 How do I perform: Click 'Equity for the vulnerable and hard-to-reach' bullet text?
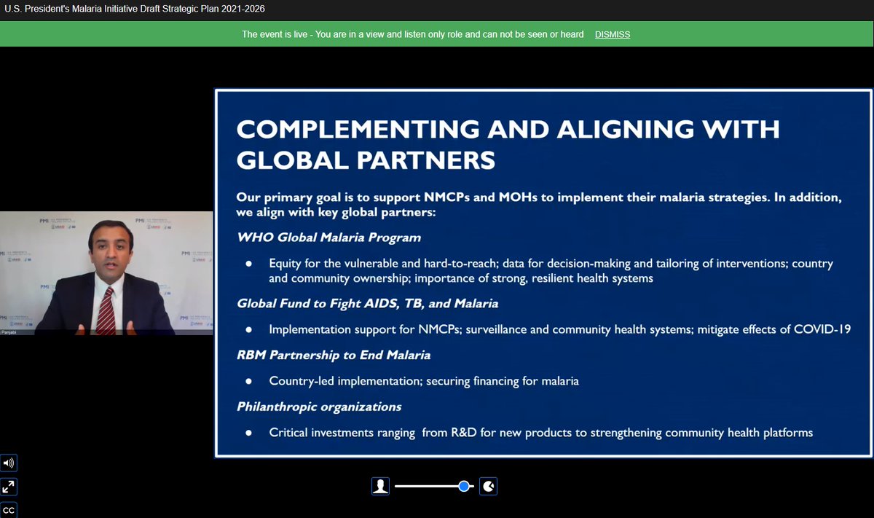tap(551, 270)
